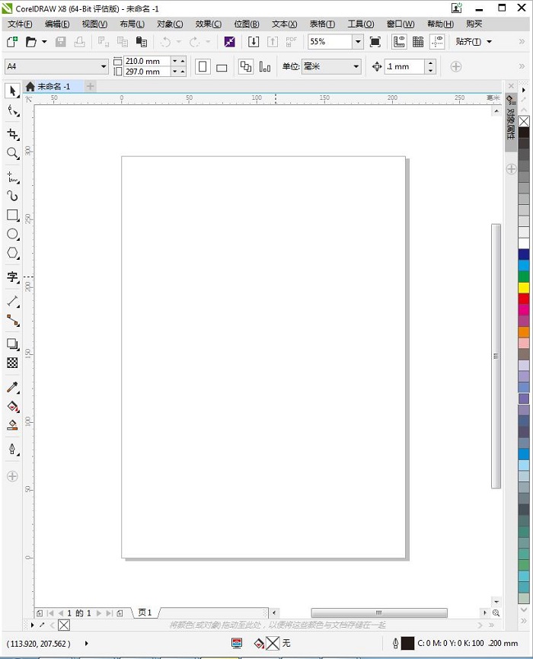
Task: Switch to the 未命名-1 document tab
Action: [x=53, y=87]
